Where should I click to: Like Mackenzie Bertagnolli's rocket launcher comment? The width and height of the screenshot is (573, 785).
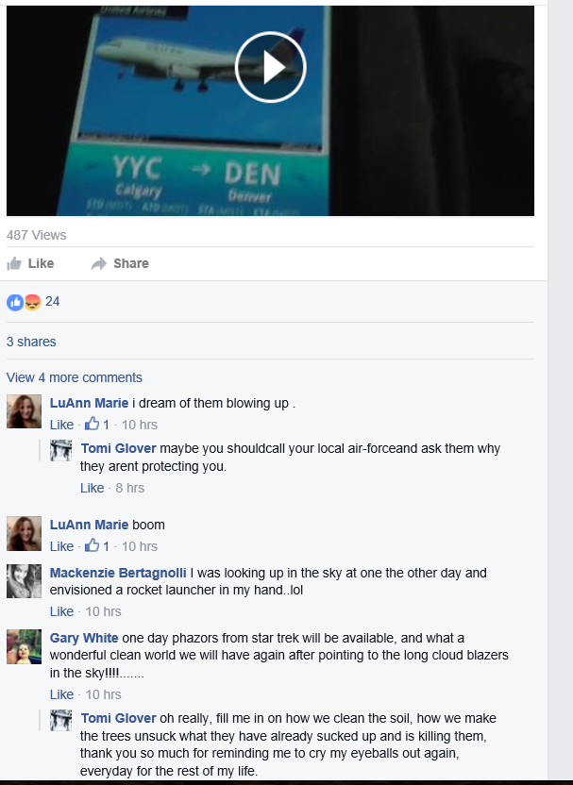[x=61, y=611]
